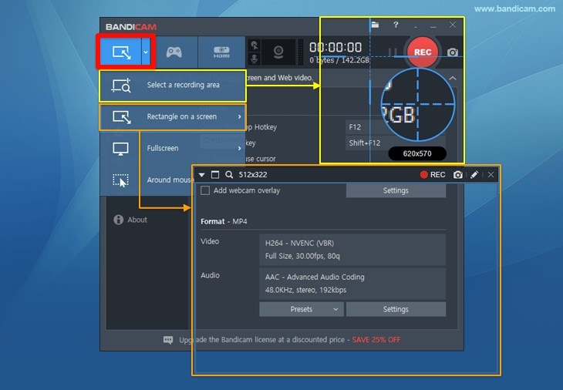Click the large red REC button
The height and width of the screenshot is (390, 563).
[423, 52]
